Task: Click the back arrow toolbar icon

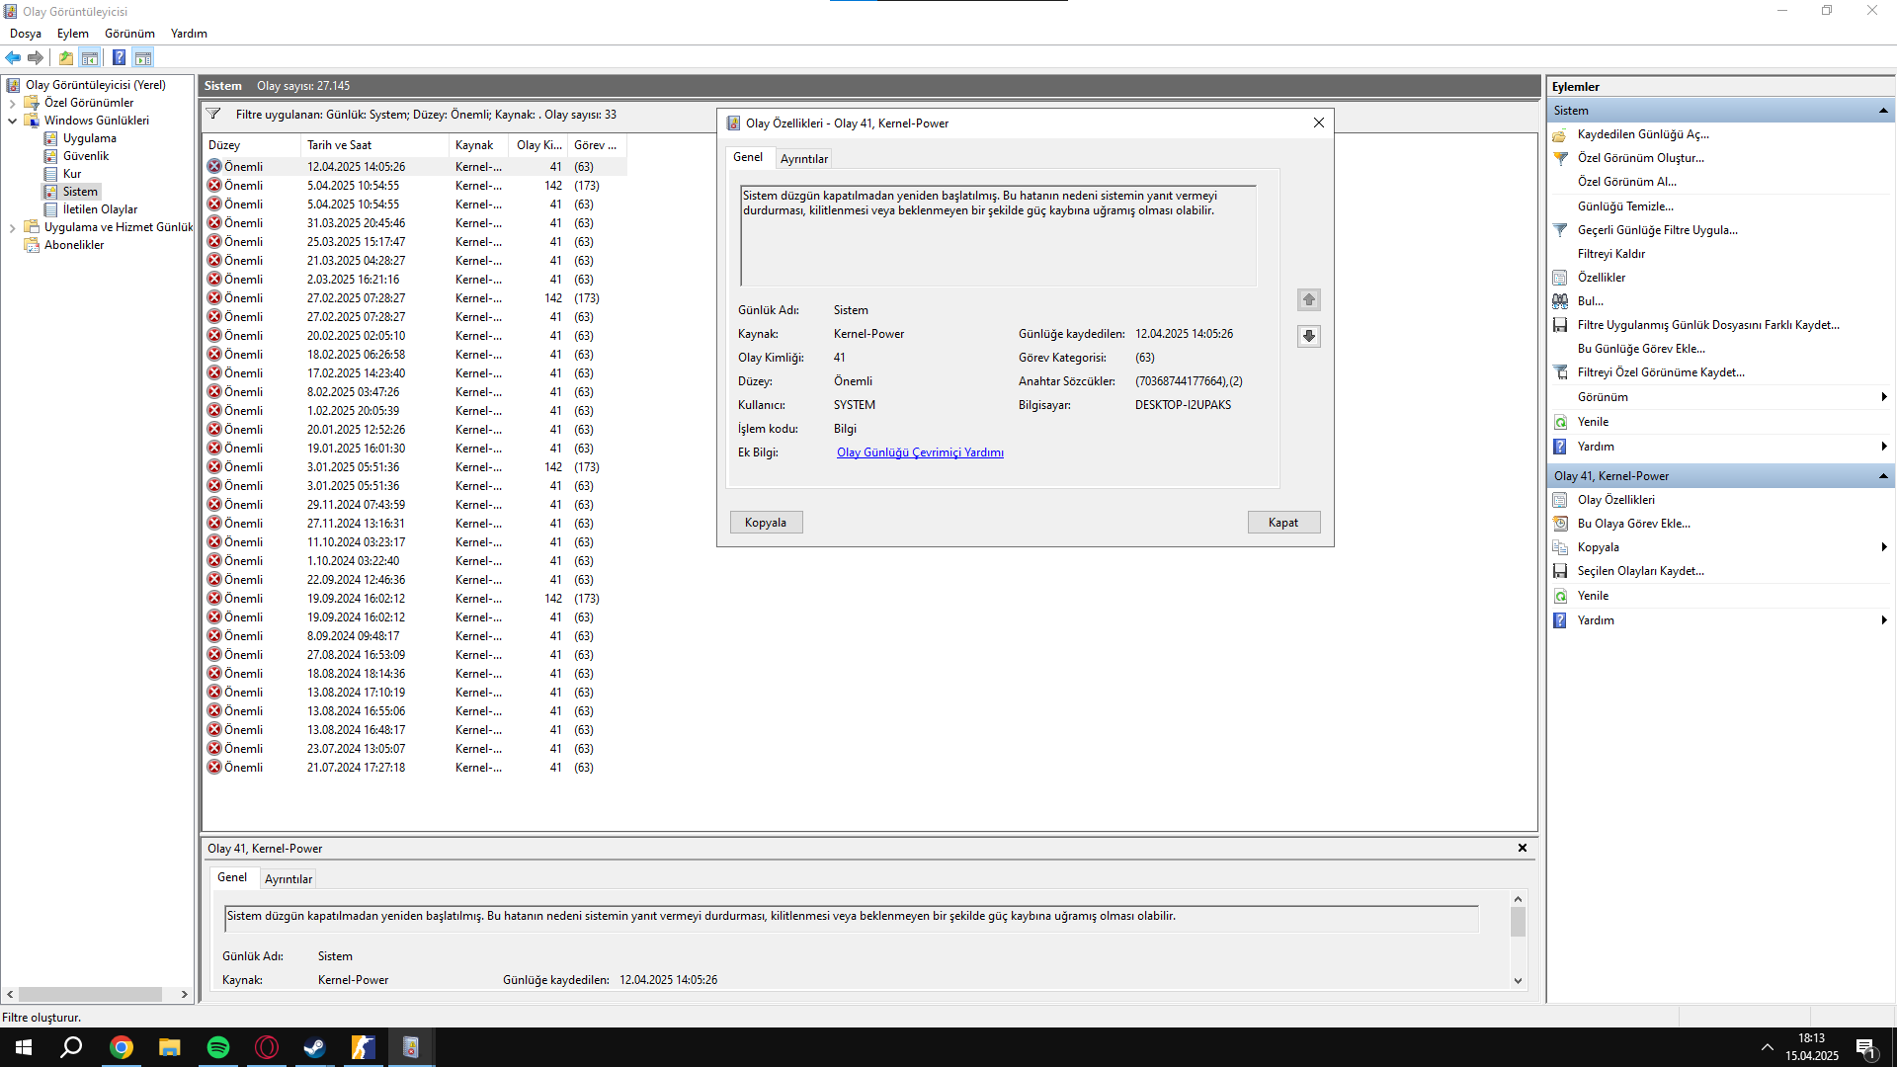Action: click(13, 58)
